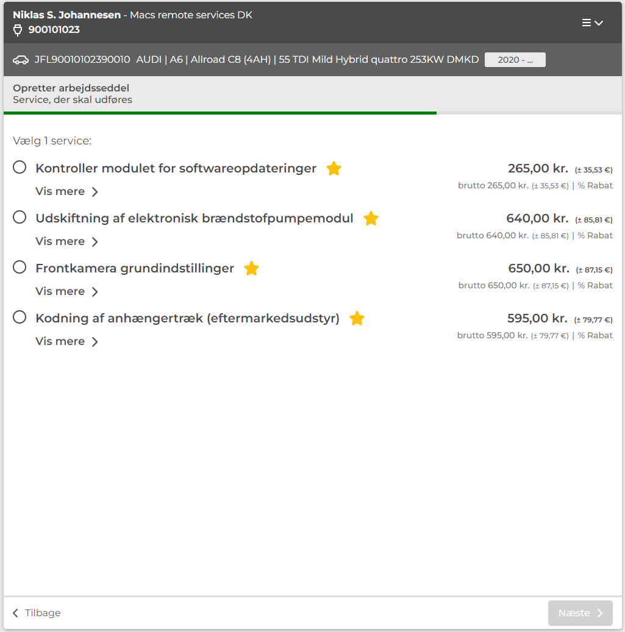Click % Rabat for the 265,00 kr. service
Viewport: 625px width, 632px height.
pos(595,186)
